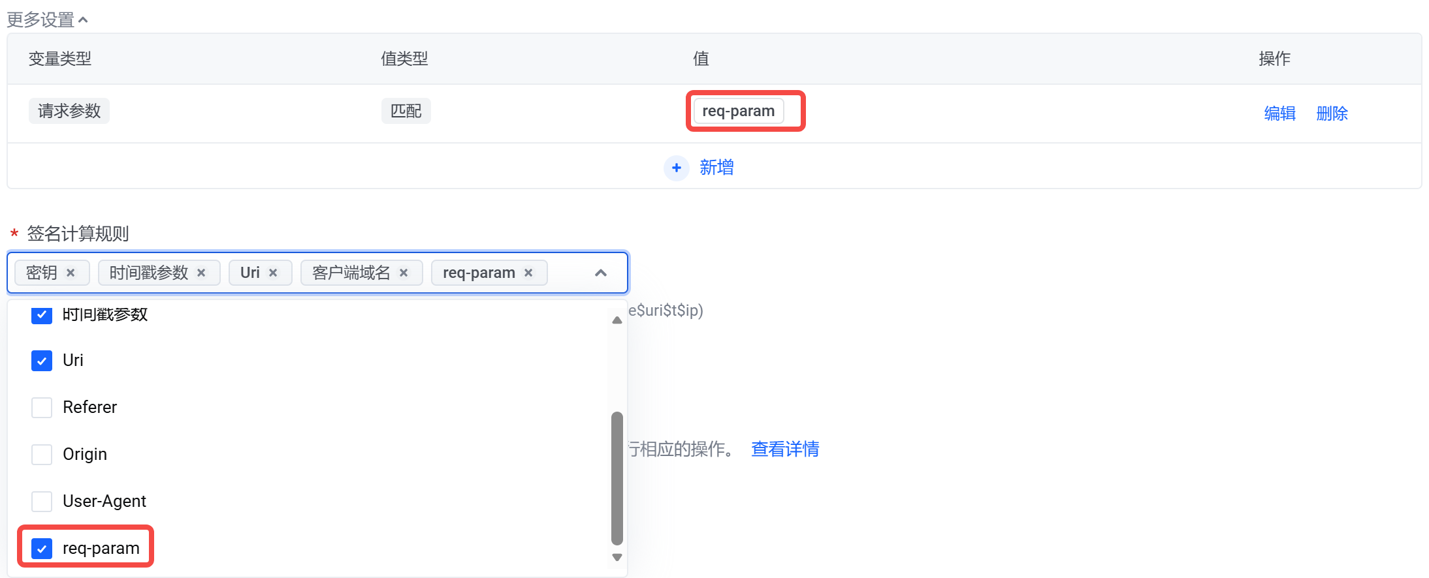Screen dimensions: 1429x578
Task: Click 删除 for the 请求参数 row
Action: point(1332,114)
